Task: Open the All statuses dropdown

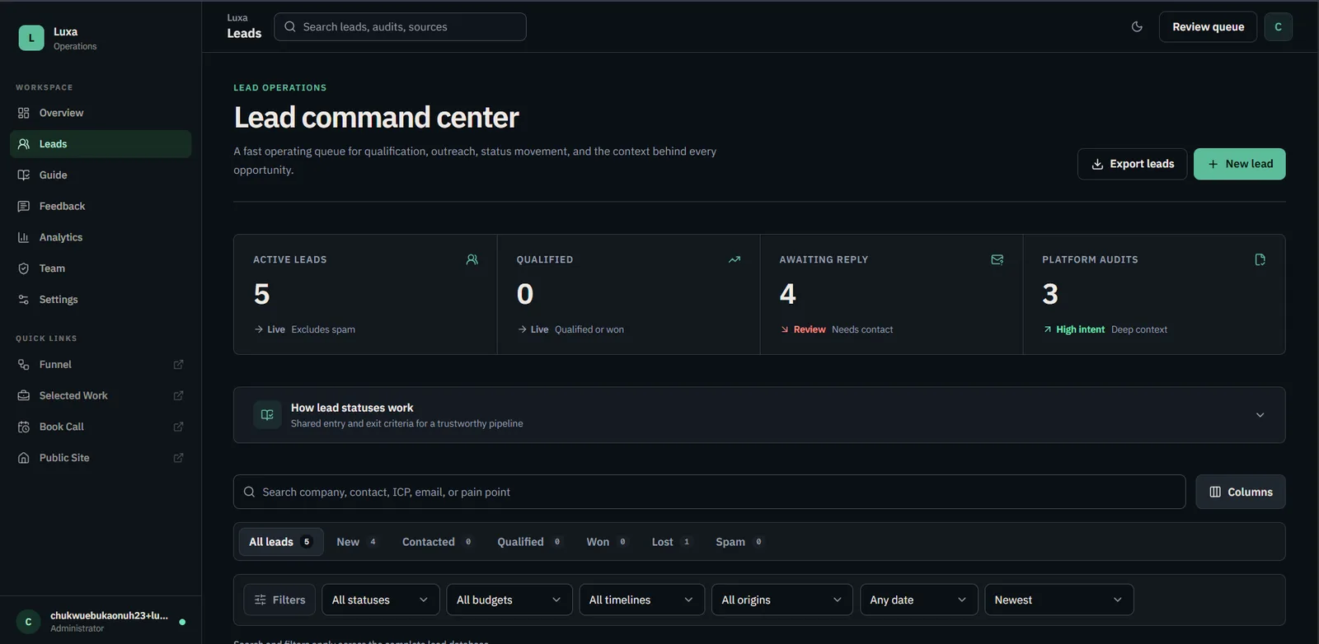Action: pyautogui.click(x=381, y=600)
